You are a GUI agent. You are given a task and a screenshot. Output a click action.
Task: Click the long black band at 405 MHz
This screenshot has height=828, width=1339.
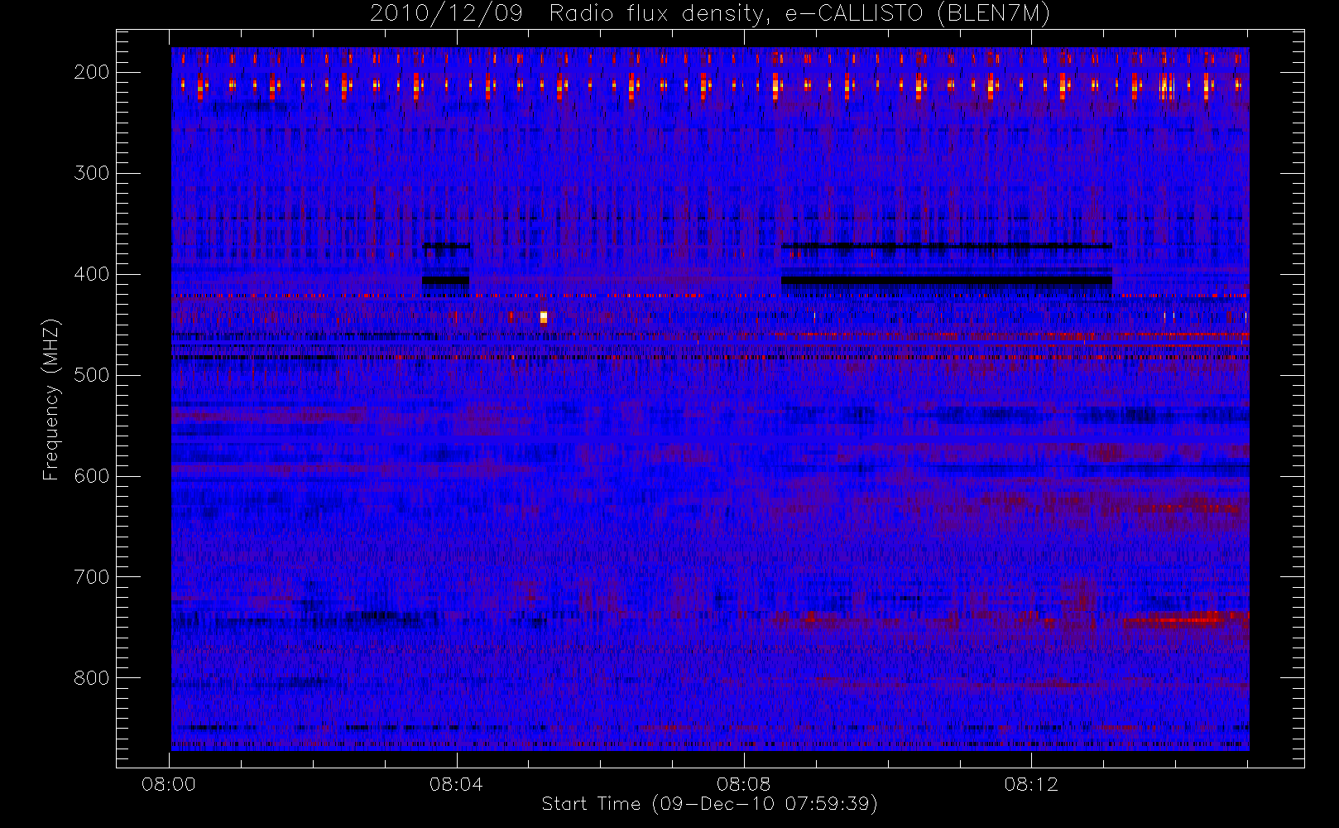tap(947, 281)
